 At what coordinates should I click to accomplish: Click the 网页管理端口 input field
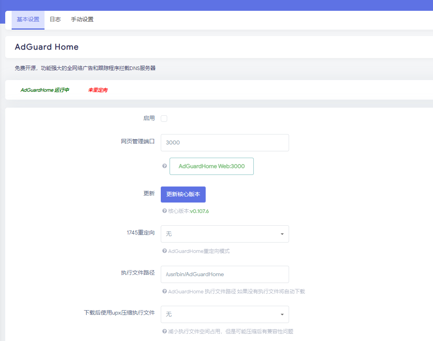tap(225, 142)
